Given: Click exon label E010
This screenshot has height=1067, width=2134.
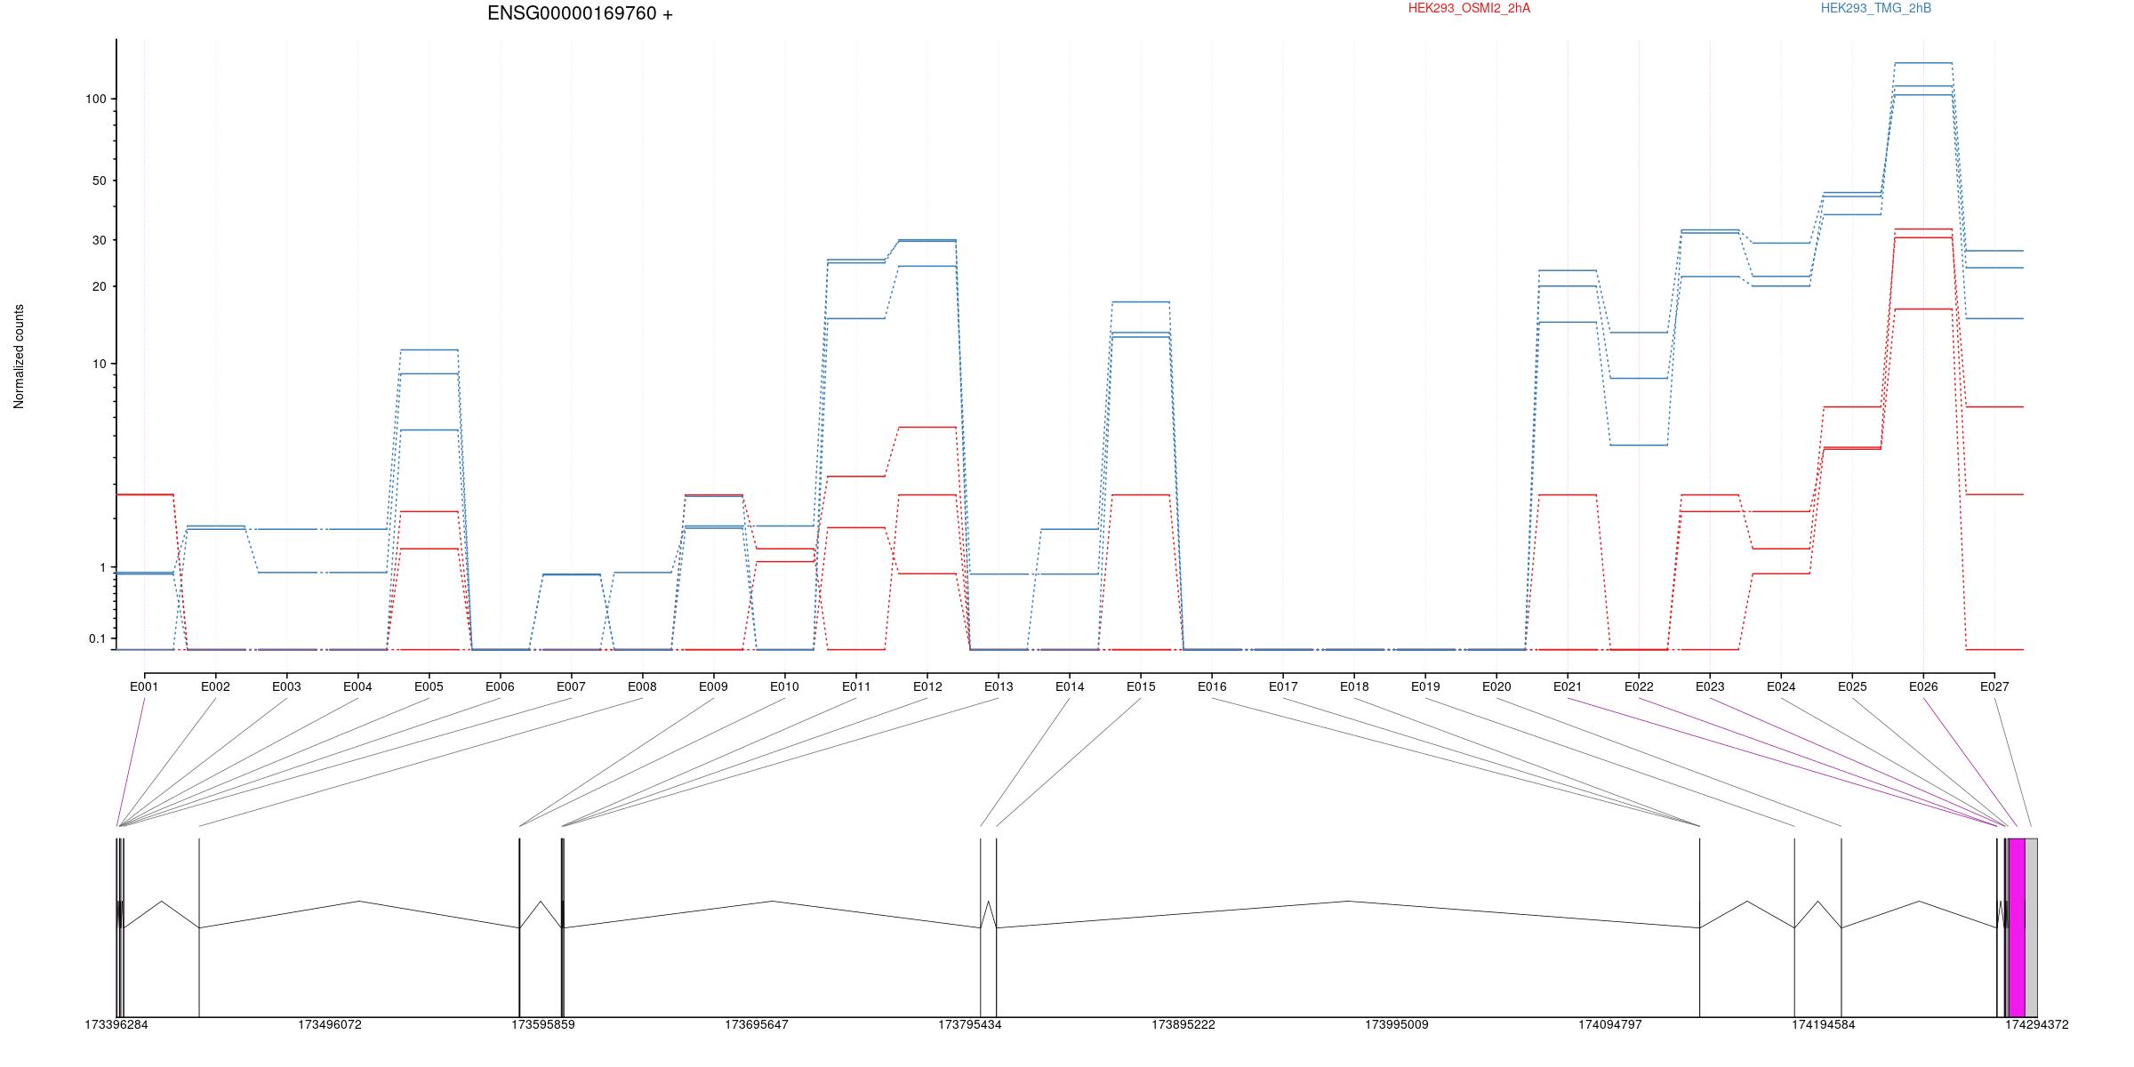Looking at the screenshot, I should 784,686.
